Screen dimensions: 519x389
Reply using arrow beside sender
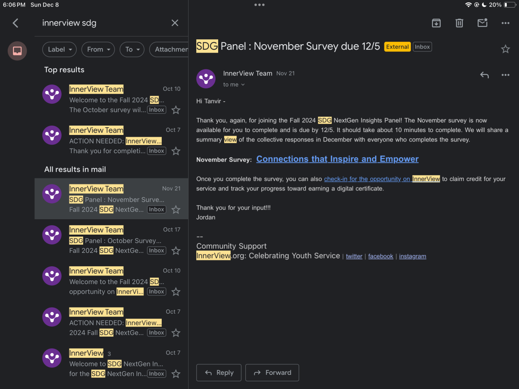484,75
